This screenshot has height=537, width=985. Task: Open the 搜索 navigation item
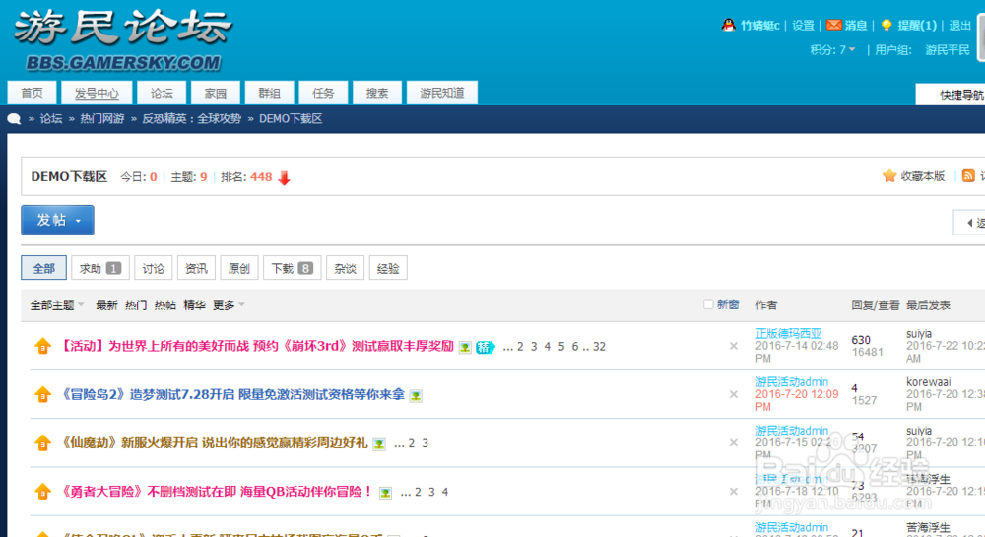tap(377, 93)
